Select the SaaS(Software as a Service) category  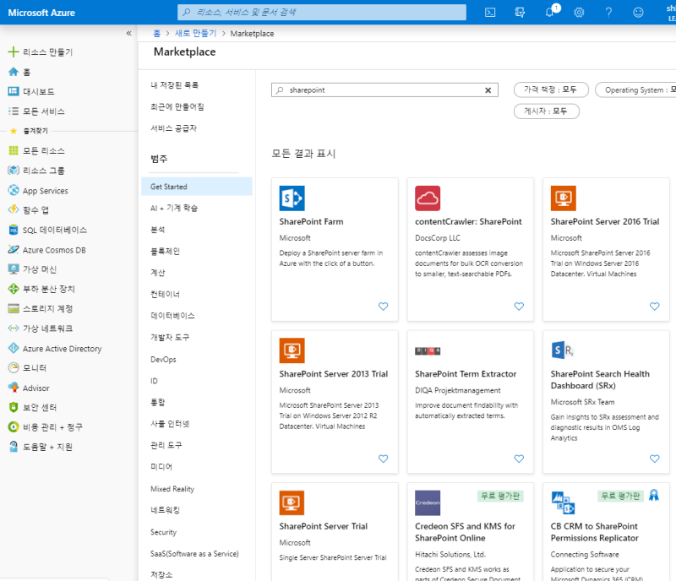[194, 553]
